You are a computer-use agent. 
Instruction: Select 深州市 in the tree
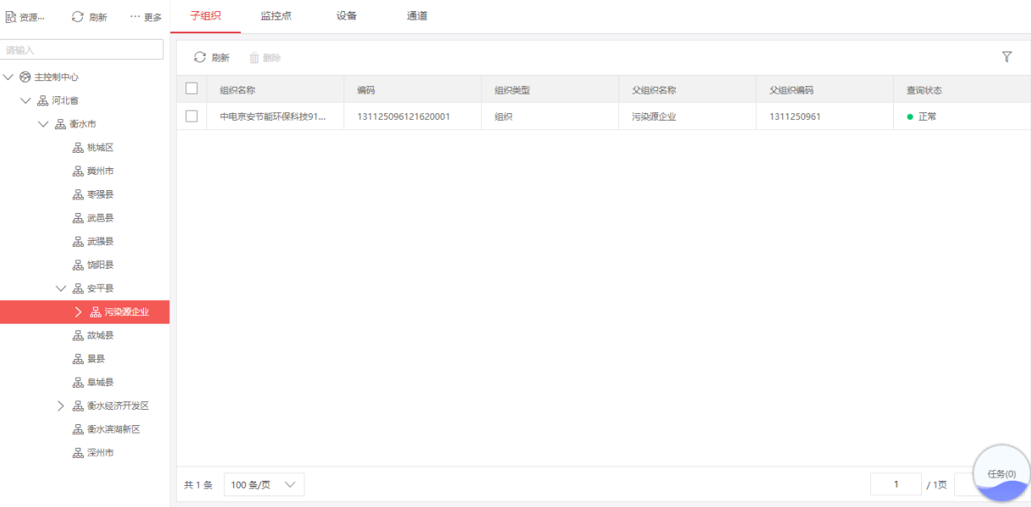point(100,453)
